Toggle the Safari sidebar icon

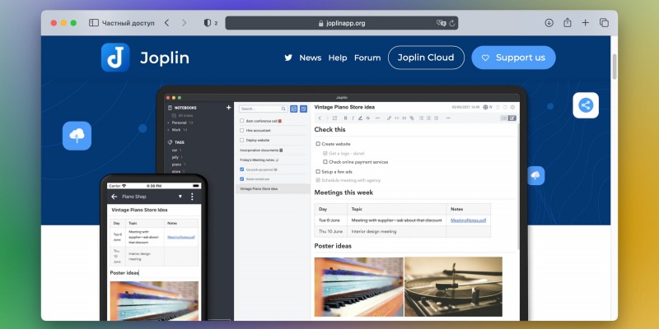[x=94, y=23]
